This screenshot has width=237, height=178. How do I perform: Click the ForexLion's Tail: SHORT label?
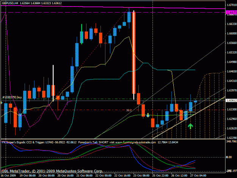pos(93,142)
